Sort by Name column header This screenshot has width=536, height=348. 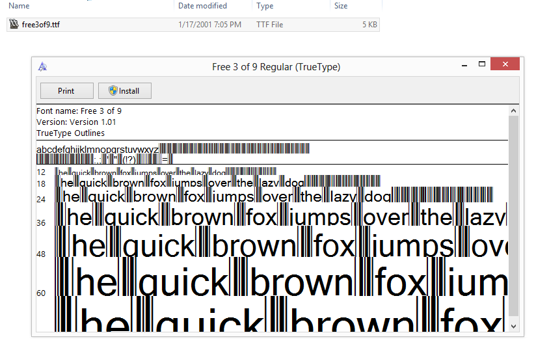click(19, 6)
